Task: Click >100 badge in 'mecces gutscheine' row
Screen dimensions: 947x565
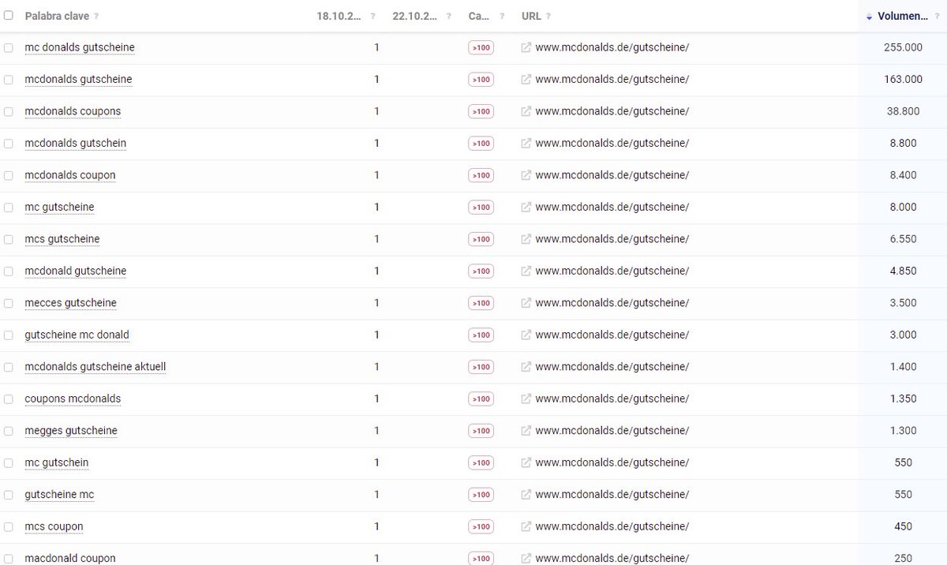Action: [481, 303]
